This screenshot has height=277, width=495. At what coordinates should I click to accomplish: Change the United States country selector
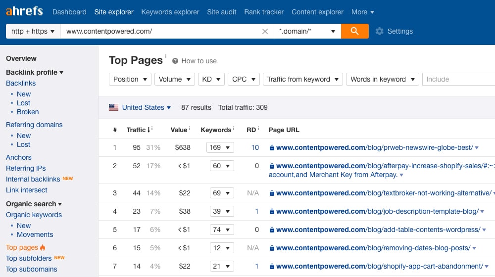click(146, 107)
